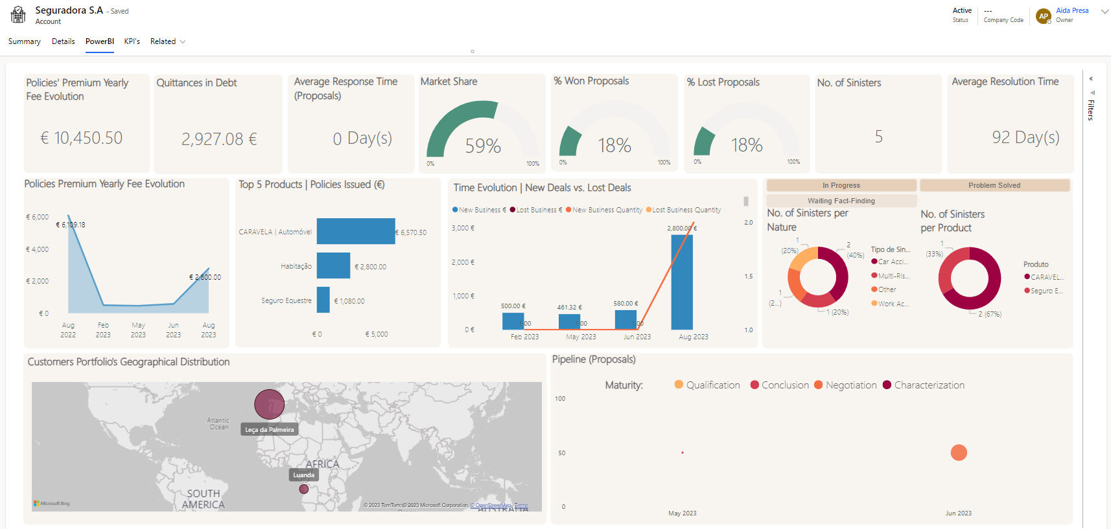The image size is (1111, 529).
Task: Click the large Jun 2023 pipeline bubble
Action: pos(959,453)
